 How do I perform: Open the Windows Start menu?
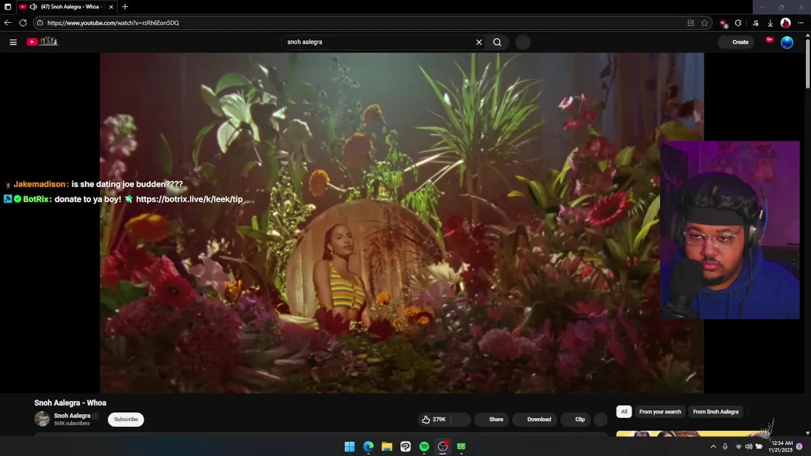(350, 446)
